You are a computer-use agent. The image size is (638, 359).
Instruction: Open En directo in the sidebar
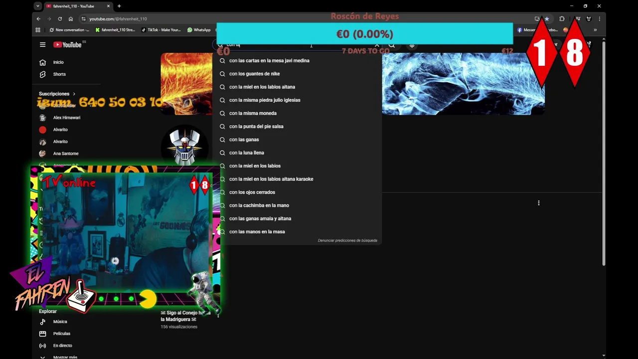pyautogui.click(x=62, y=346)
